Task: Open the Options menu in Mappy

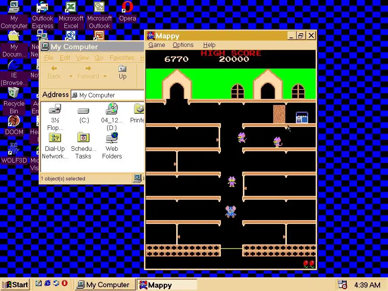Action: click(x=183, y=45)
